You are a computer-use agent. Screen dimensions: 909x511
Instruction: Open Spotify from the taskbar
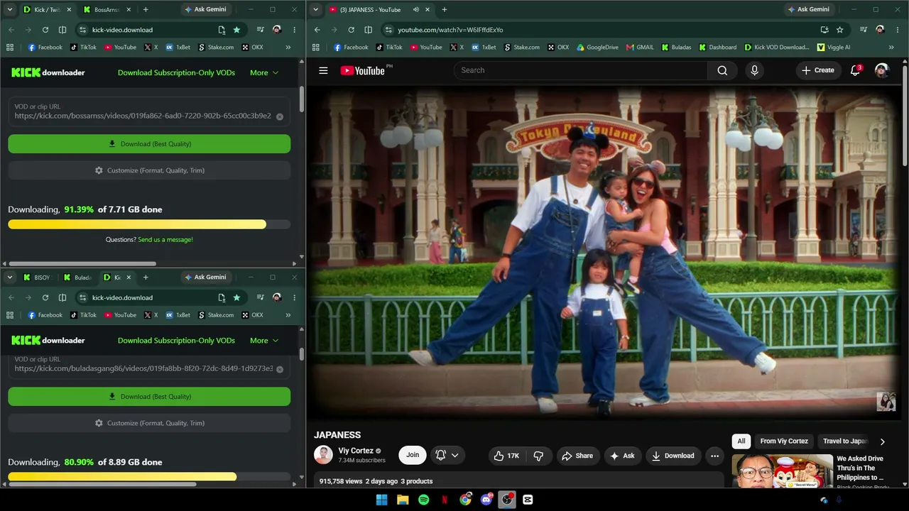tap(423, 500)
